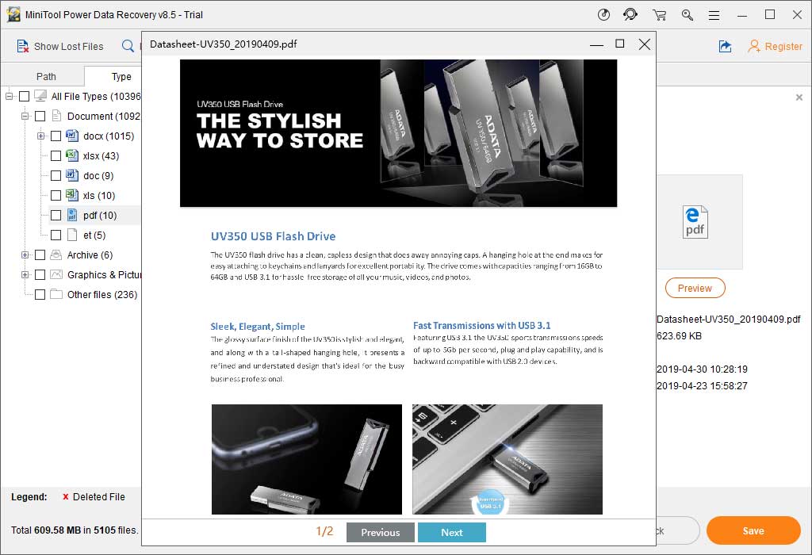Check the docx (1015) checkbox

coord(56,136)
